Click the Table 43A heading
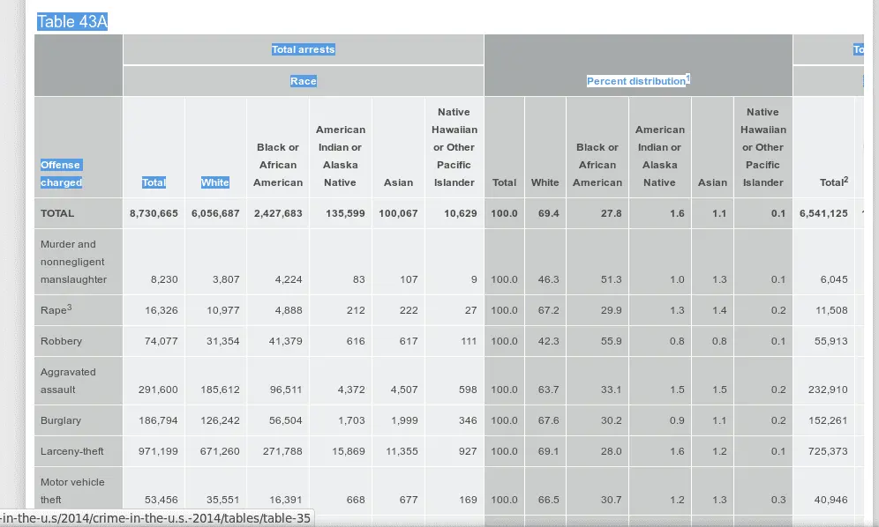The height and width of the screenshot is (527, 879). pos(72,22)
